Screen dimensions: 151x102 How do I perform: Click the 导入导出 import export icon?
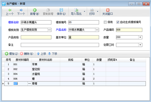[x=76, y=10]
